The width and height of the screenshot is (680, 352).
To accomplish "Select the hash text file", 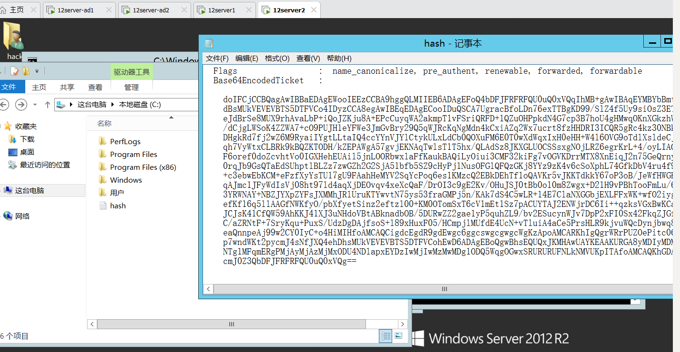I will tap(112, 205).
